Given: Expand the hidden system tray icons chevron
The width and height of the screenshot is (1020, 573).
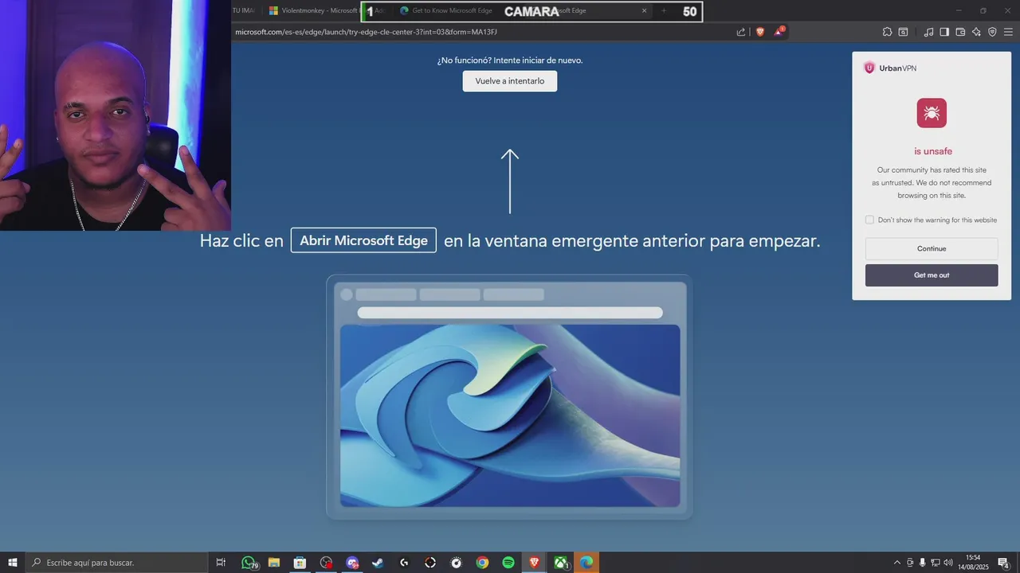Looking at the screenshot, I should (897, 563).
